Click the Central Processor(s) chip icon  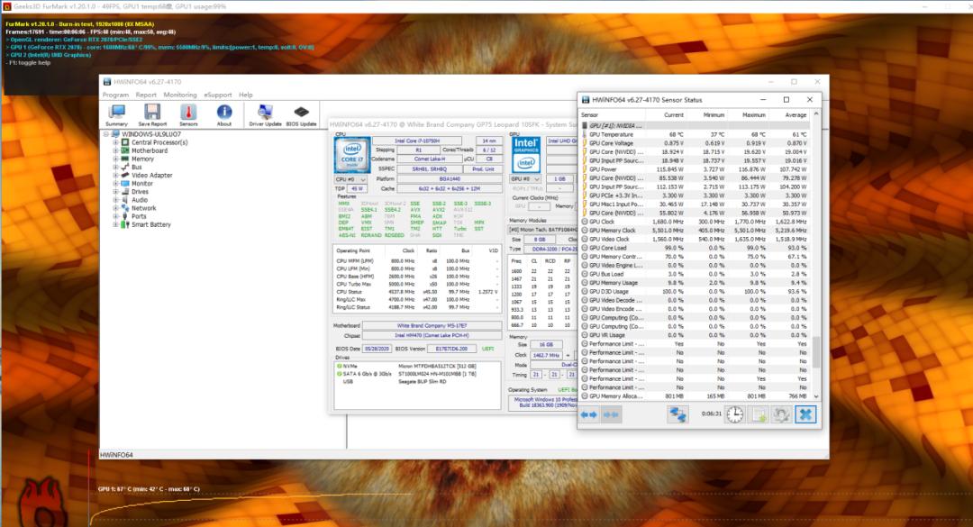(124, 142)
